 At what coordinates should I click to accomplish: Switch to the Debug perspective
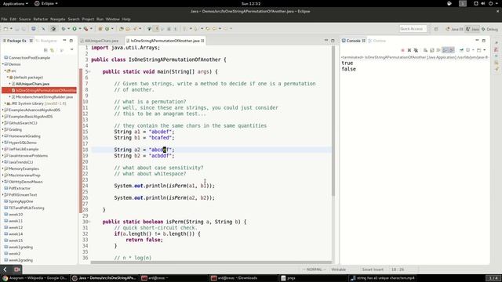pos(489,29)
